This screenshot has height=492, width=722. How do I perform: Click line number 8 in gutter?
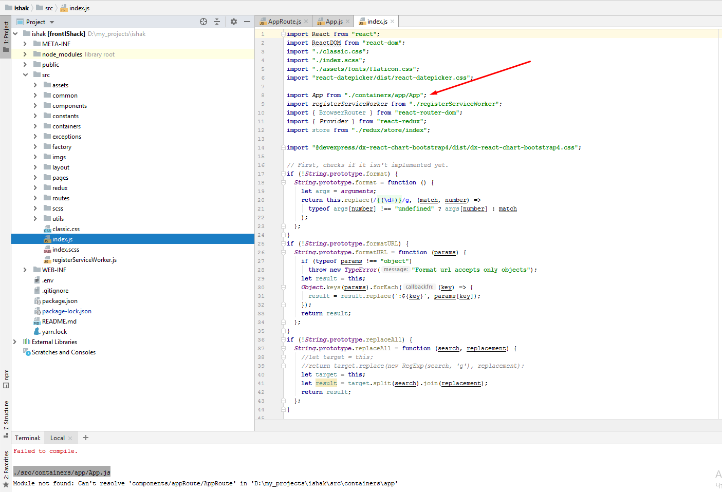(263, 95)
